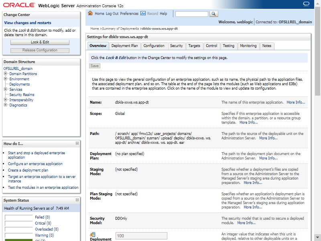
Task: Click More Info for Staging Mode
Action: click(x=253, y=183)
